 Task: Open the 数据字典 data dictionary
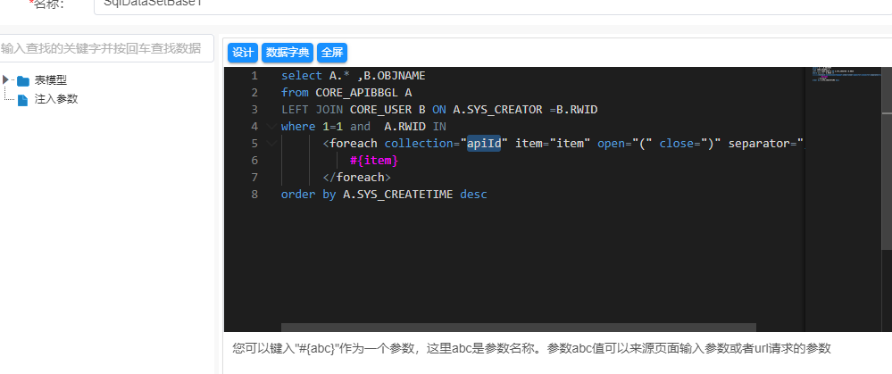tap(288, 53)
